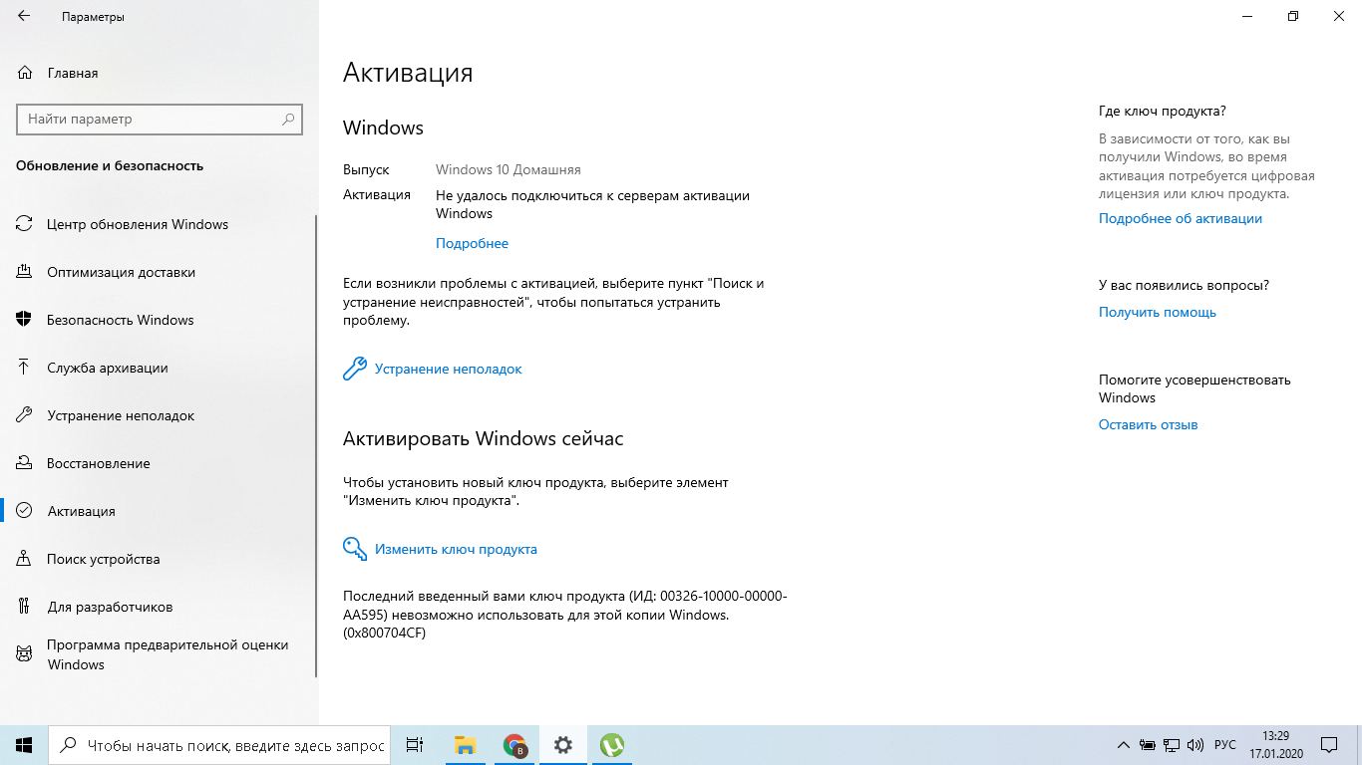Screen dimensions: 1362x765
Task: Click Изменить ключ продукта link
Action: pos(456,549)
